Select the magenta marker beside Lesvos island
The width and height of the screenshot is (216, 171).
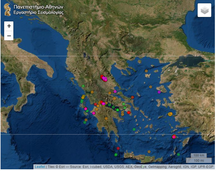point(159,92)
